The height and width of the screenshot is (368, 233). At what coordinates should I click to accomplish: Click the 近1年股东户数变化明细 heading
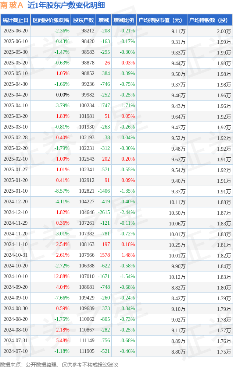tap(66, 5)
